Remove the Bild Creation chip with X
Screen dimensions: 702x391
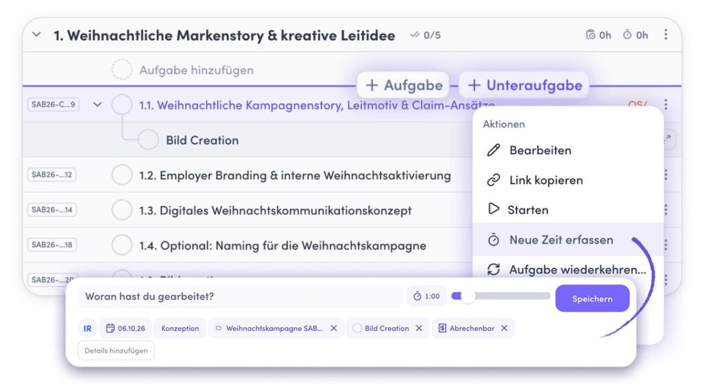pyautogui.click(x=419, y=329)
